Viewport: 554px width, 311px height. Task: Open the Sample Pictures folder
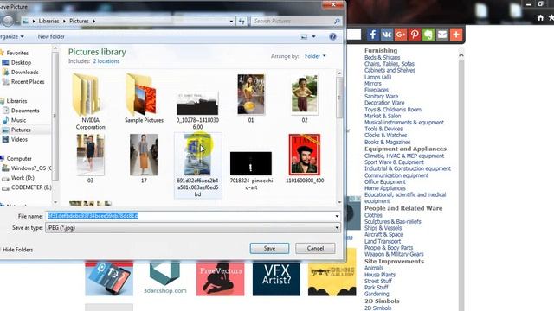[144, 98]
